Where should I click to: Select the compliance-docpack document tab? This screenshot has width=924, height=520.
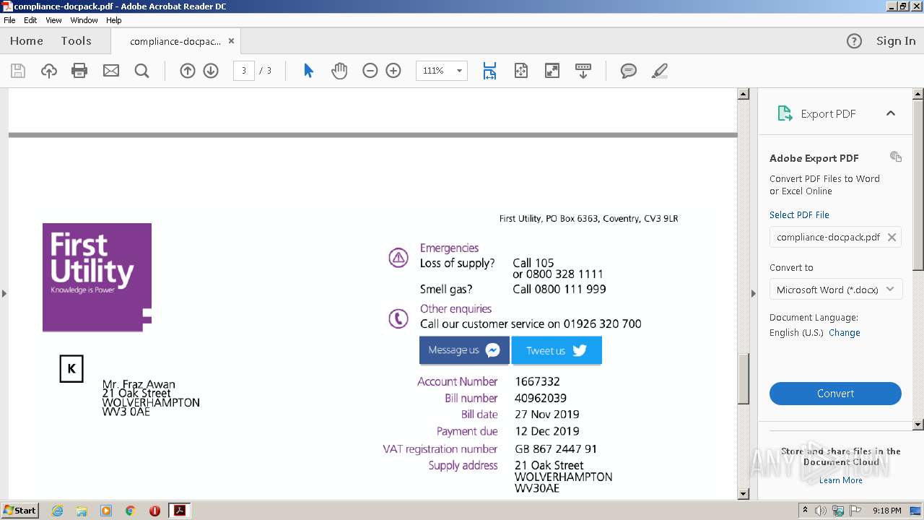[x=175, y=41]
